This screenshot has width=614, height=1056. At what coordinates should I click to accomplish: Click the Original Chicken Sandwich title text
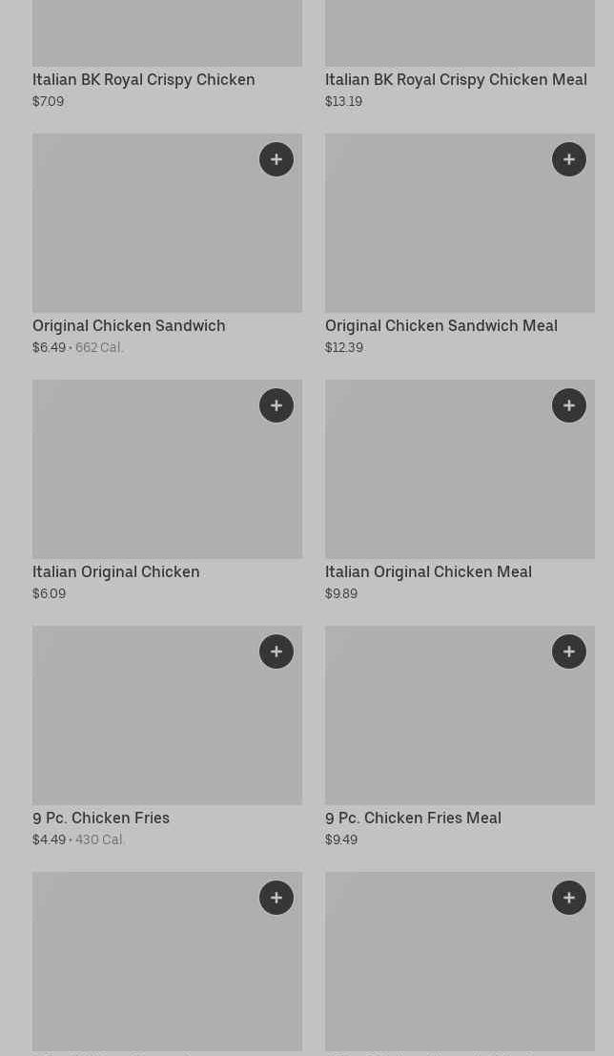coord(129,325)
